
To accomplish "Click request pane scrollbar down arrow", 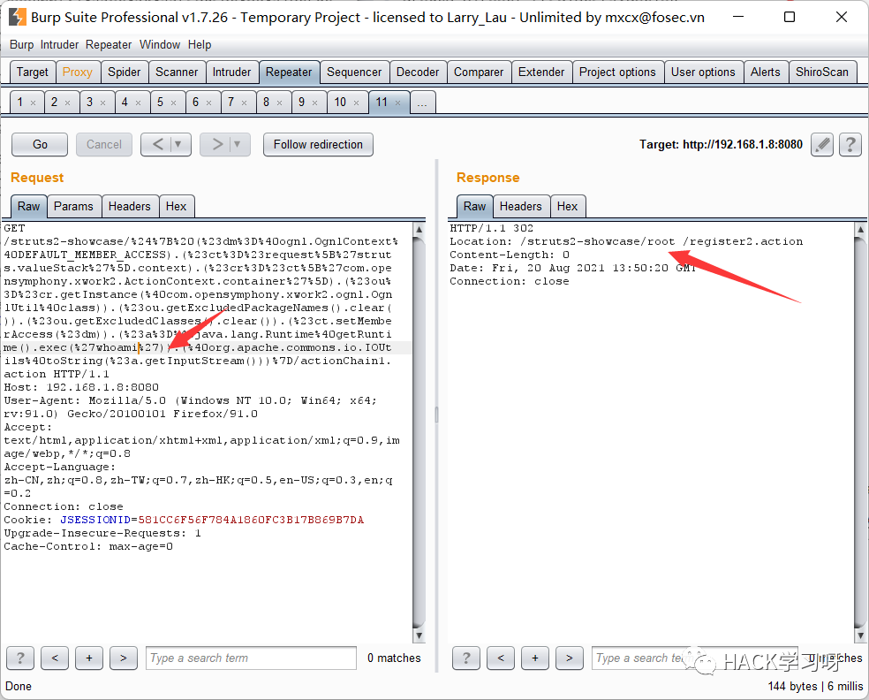I will tap(419, 635).
